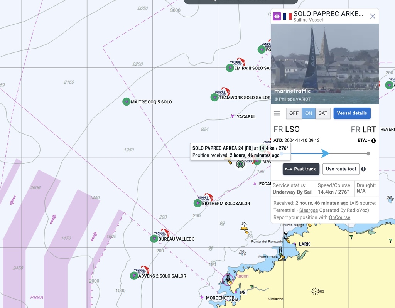
Task: Click the ETA info icon
Action: click(373, 141)
